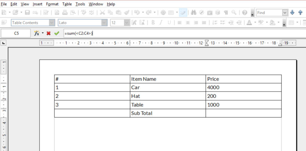
Task: Open the Format menu
Action: [52, 4]
